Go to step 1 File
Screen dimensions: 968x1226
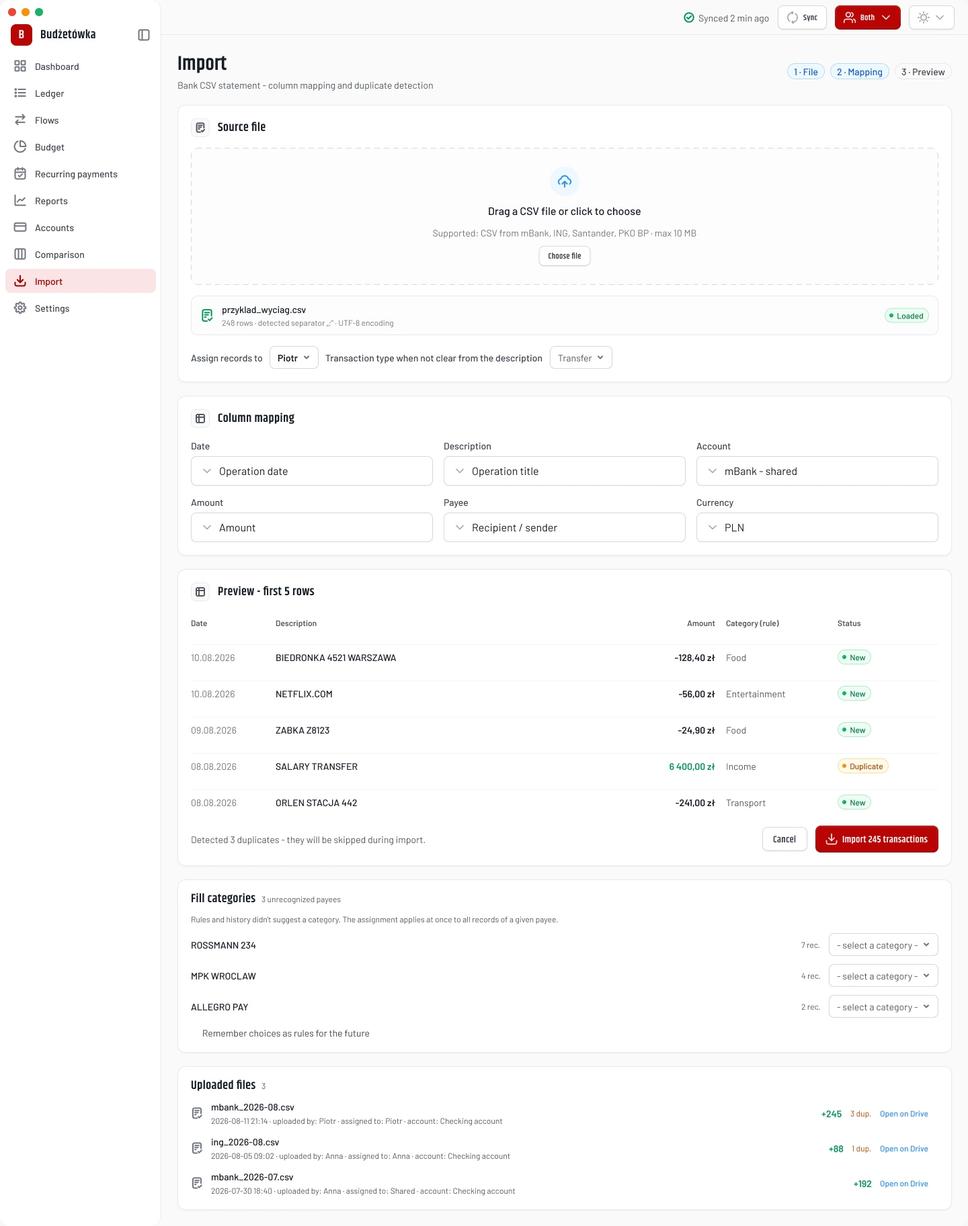click(806, 72)
